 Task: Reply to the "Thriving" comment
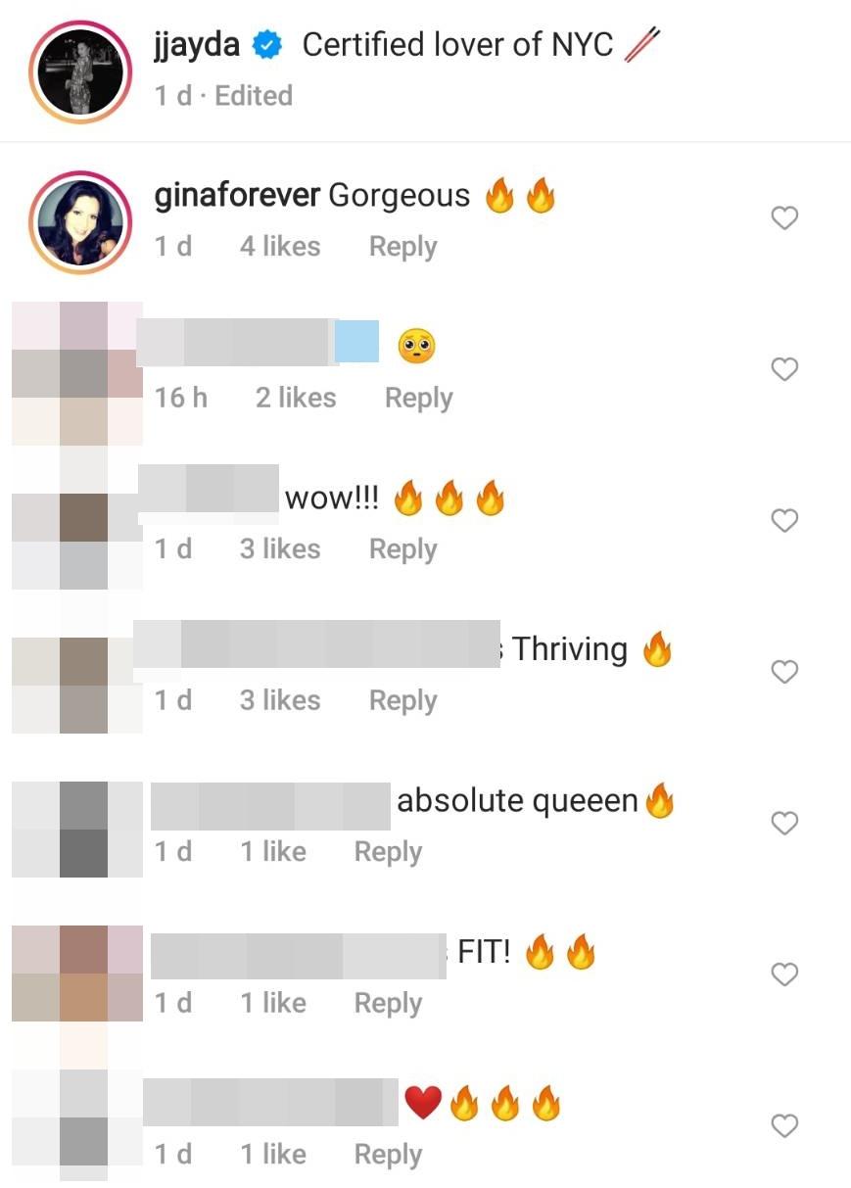[402, 700]
